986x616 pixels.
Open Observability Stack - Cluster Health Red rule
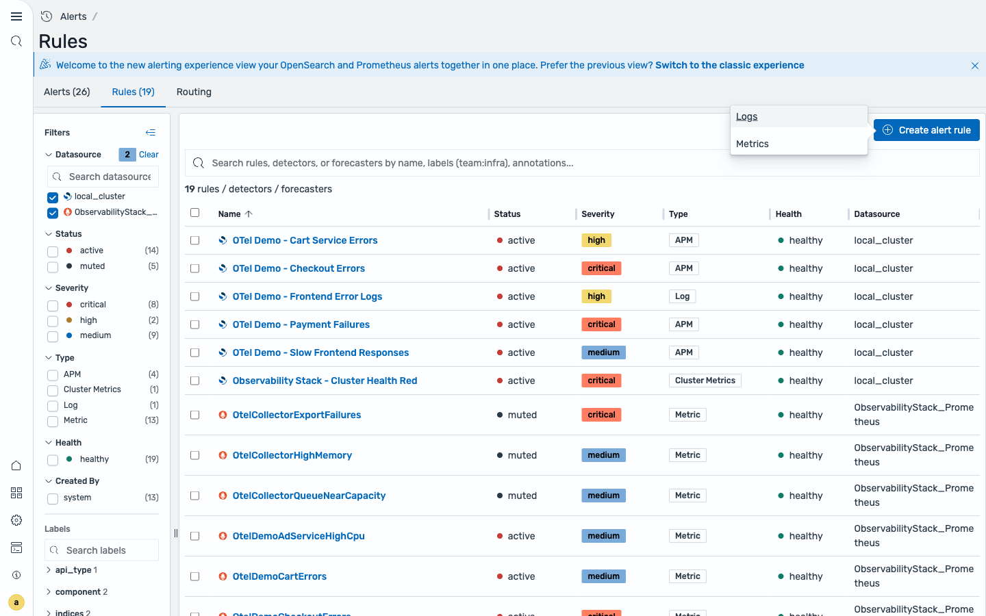pos(325,381)
